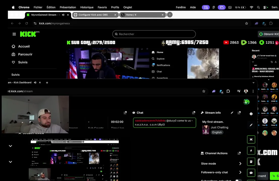Viewport: 279px width, 181px height.
Task: Click the green-outlined lightning bolt button
Action: pos(251,151)
